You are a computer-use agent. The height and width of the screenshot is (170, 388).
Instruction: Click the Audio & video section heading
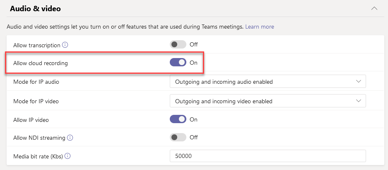(x=36, y=8)
